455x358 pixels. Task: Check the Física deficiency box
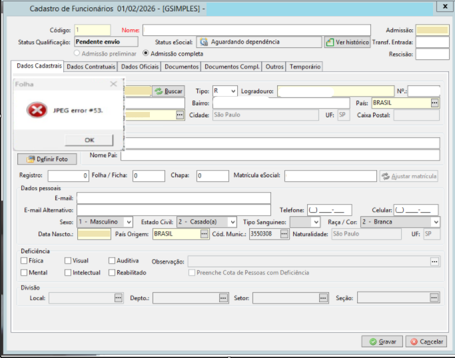pyautogui.click(x=24, y=261)
